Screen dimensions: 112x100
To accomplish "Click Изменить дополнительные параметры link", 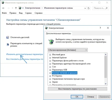I will [25, 54].
